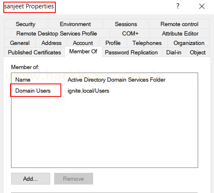Select the Remote control tab

pyautogui.click(x=179, y=24)
